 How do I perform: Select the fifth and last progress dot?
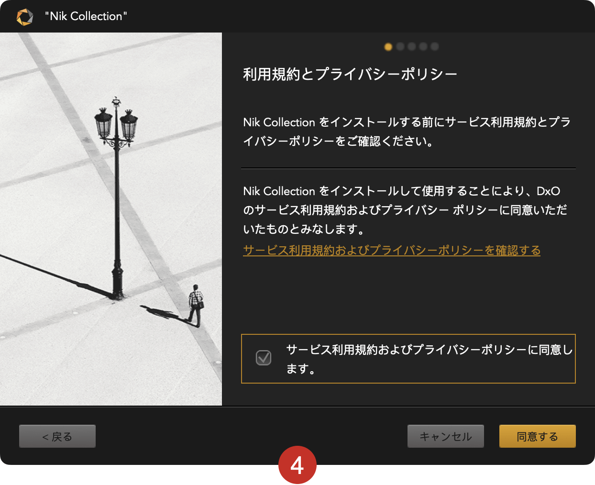[x=435, y=46]
